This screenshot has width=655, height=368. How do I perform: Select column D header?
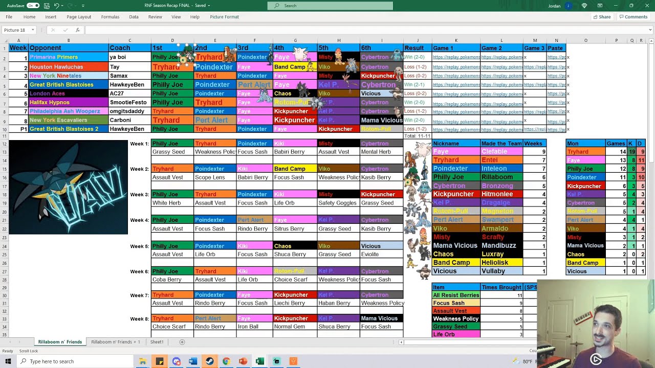pos(172,40)
